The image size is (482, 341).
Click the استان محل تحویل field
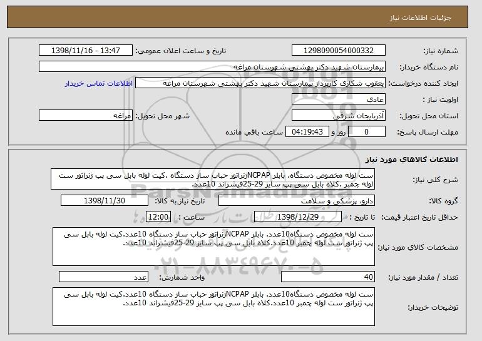pos(339,116)
